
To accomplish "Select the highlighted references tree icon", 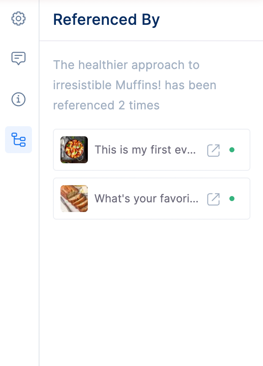I will [18, 140].
